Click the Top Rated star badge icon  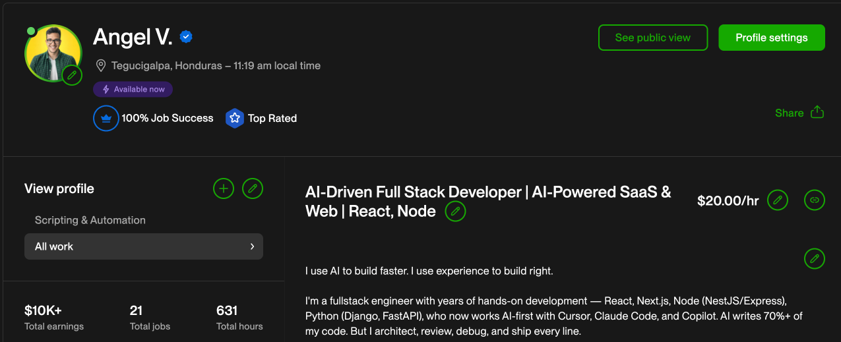click(x=234, y=119)
